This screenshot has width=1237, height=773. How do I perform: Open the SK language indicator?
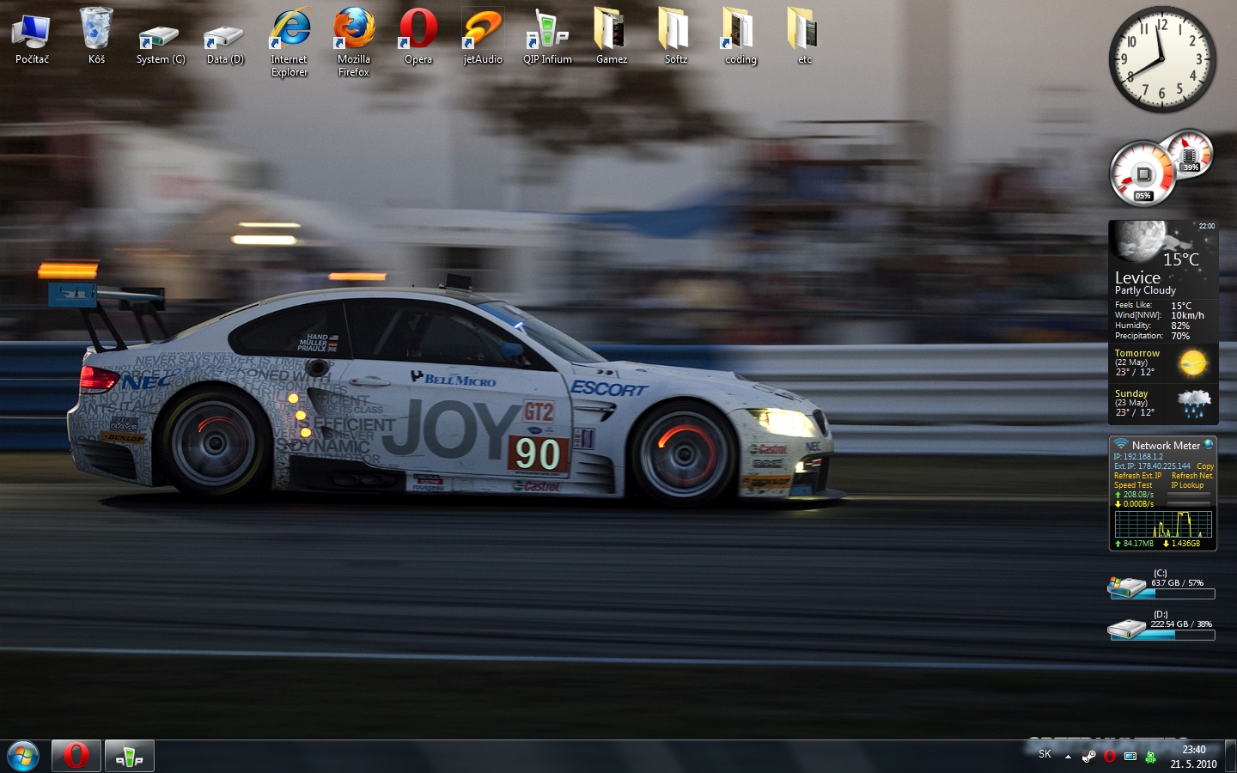(x=1045, y=754)
